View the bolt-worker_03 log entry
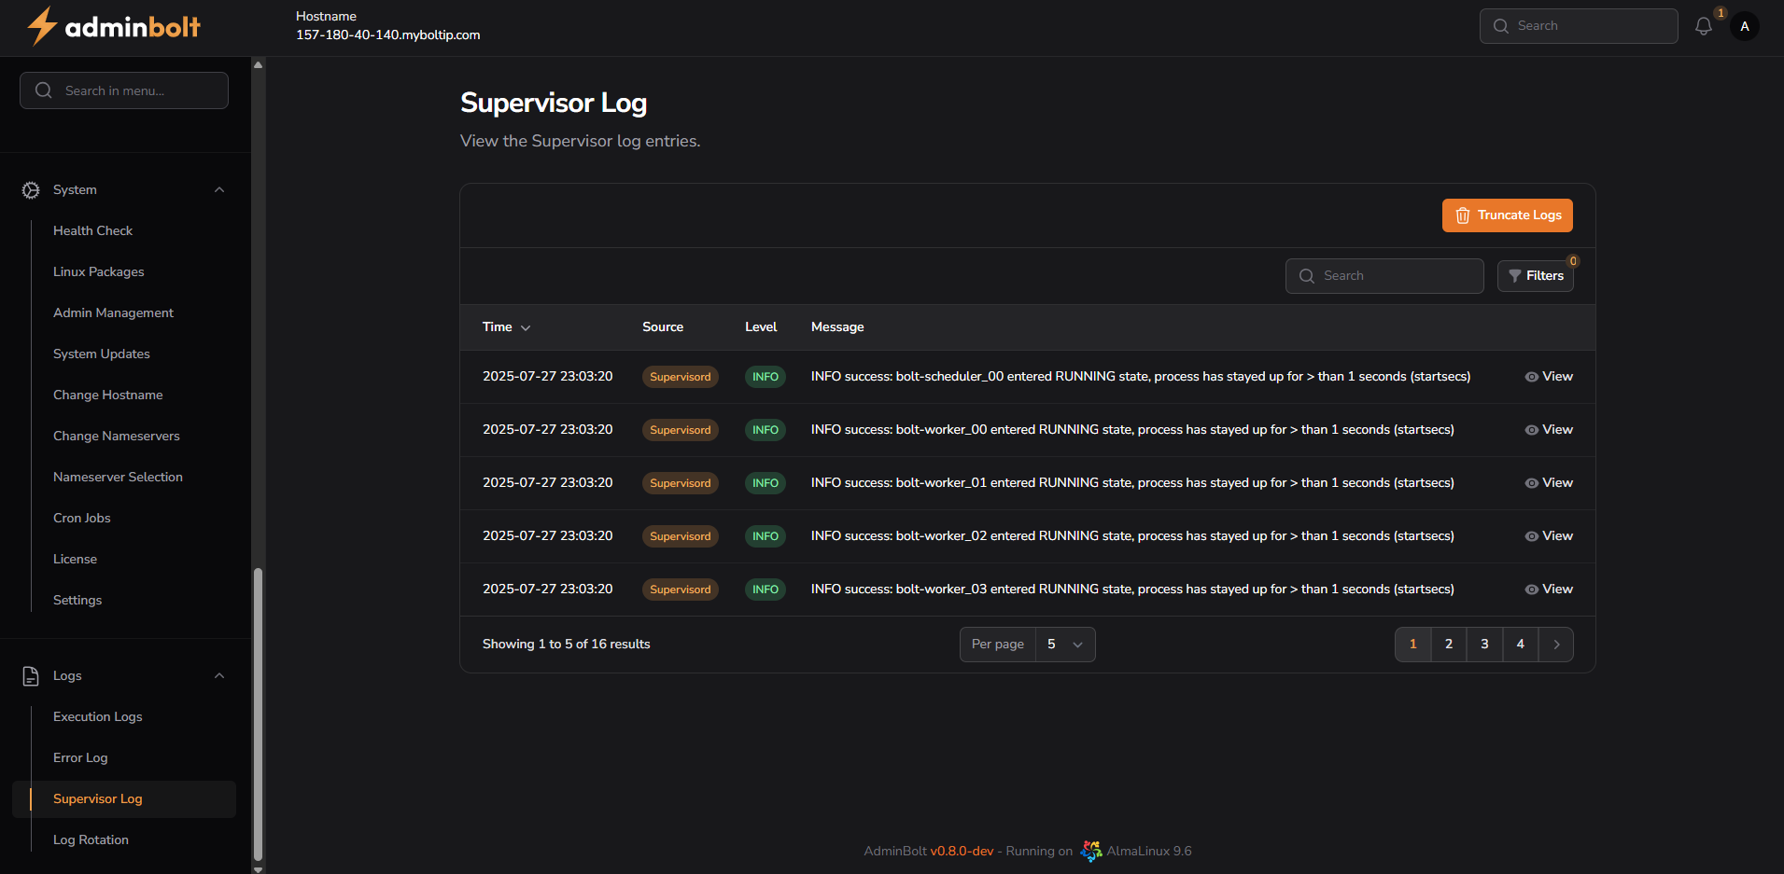The width and height of the screenshot is (1784, 874). click(1548, 589)
